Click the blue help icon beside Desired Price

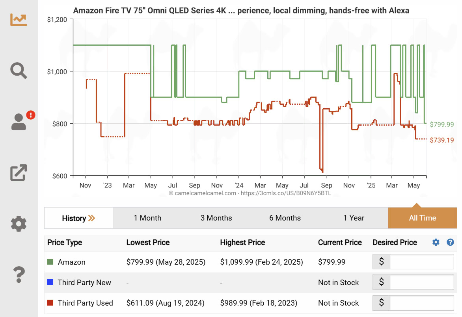click(x=450, y=243)
